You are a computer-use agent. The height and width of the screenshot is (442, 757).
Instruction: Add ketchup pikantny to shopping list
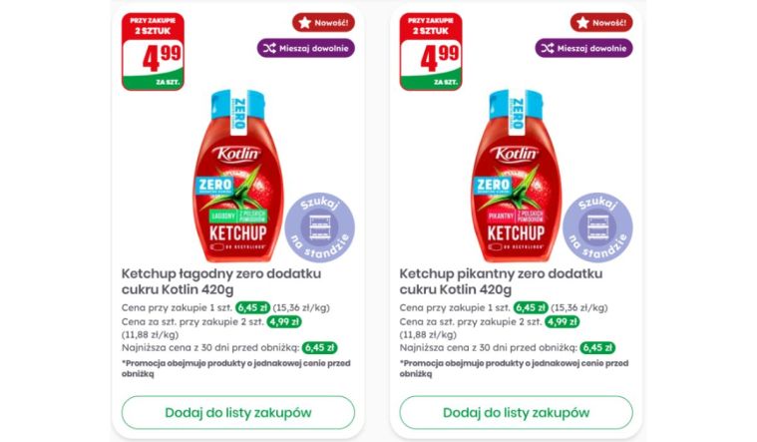(516, 412)
